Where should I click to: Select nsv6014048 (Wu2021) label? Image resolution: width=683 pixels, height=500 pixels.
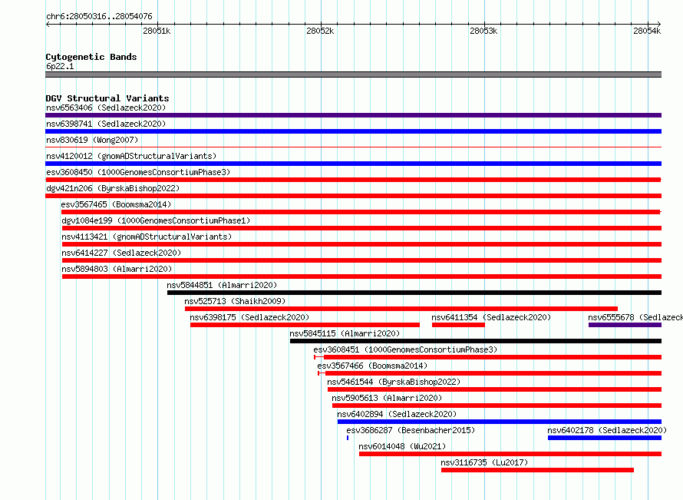[402, 446]
